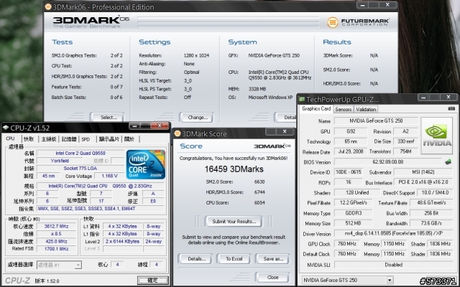Click the Details button under System in 3DMark06

pyautogui.click(x=287, y=118)
